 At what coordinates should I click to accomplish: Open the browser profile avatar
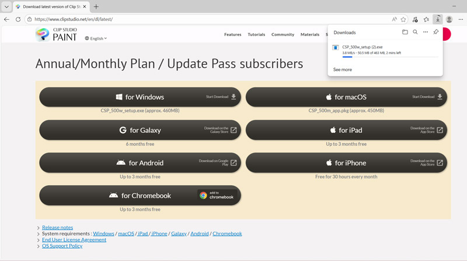click(x=449, y=19)
